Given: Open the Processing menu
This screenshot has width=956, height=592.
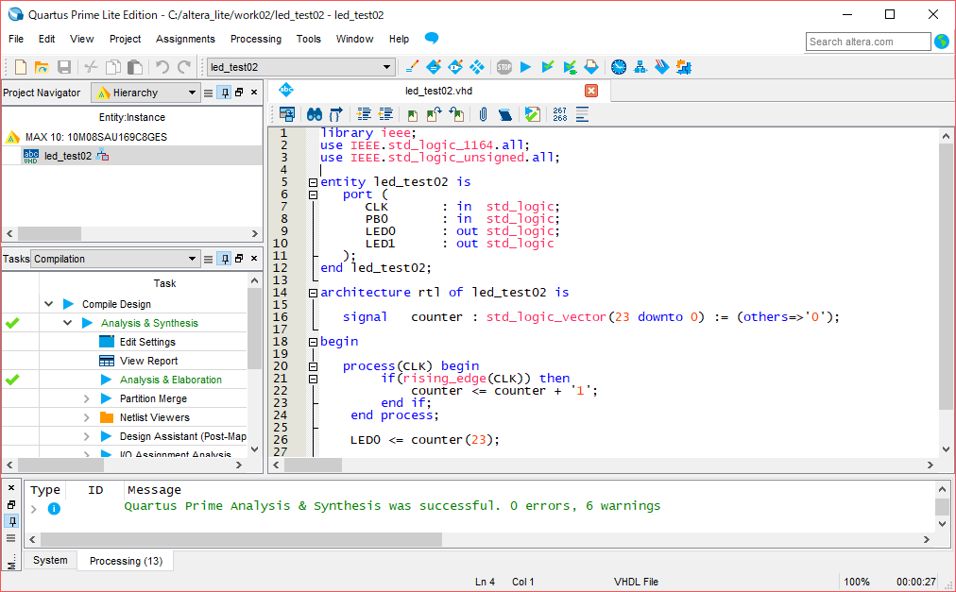Looking at the screenshot, I should point(256,39).
